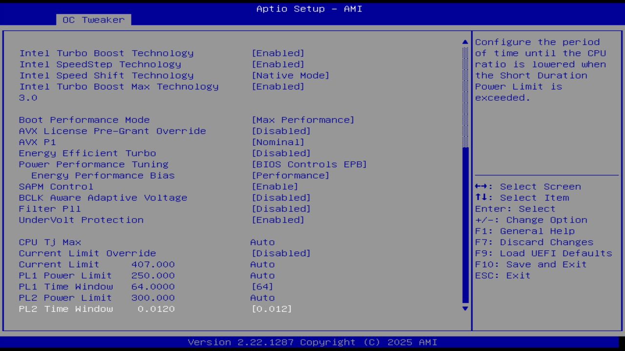This screenshot has width=625, height=351.
Task: Toggle AVX License Pre-Grant Override Disabled value
Action: [x=281, y=131]
